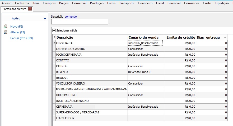Collapse the Ações panel

click(45, 18)
